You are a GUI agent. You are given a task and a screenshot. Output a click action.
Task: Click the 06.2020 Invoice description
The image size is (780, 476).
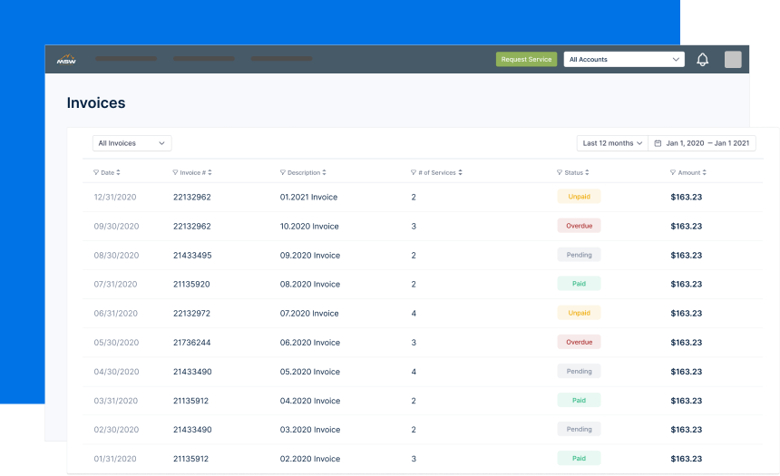[310, 343]
